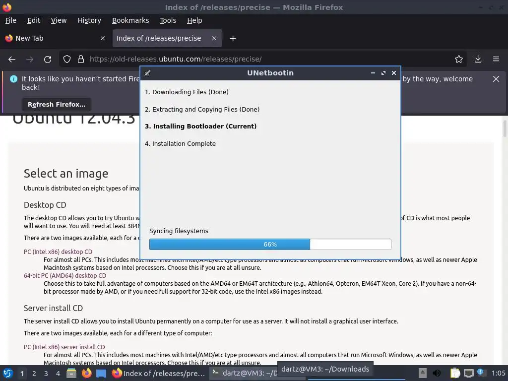This screenshot has height=381, width=508.
Task: Open the History menu
Action: click(x=89, y=20)
